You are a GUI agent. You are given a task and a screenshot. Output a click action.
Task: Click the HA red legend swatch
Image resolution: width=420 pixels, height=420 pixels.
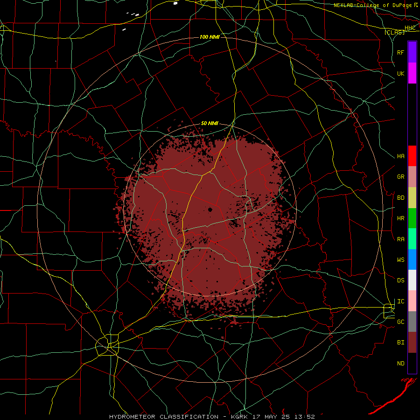(412, 156)
